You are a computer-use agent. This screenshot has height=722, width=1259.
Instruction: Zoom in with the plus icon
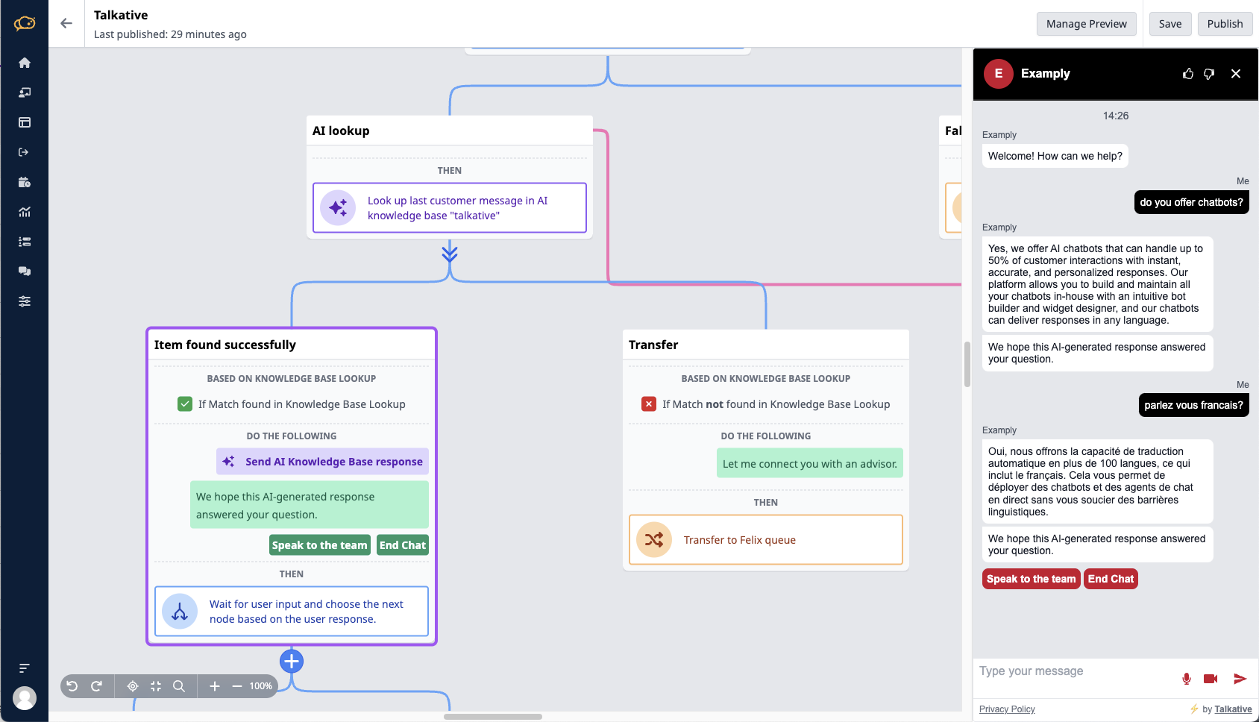point(215,686)
